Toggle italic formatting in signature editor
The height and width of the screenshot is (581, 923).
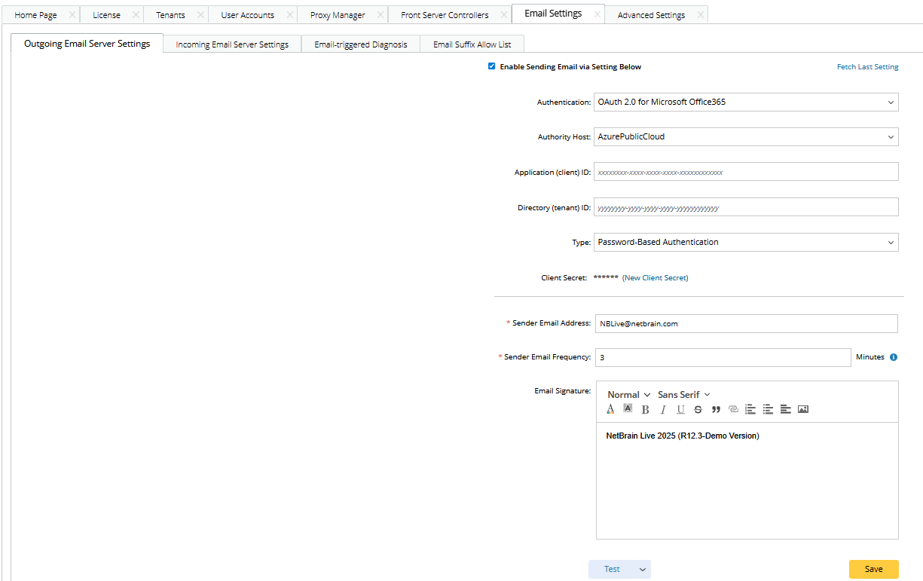point(663,410)
